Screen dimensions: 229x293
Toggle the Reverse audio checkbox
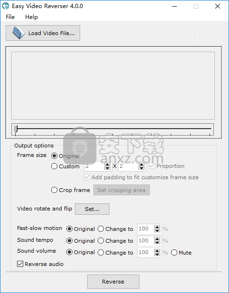[20, 264]
